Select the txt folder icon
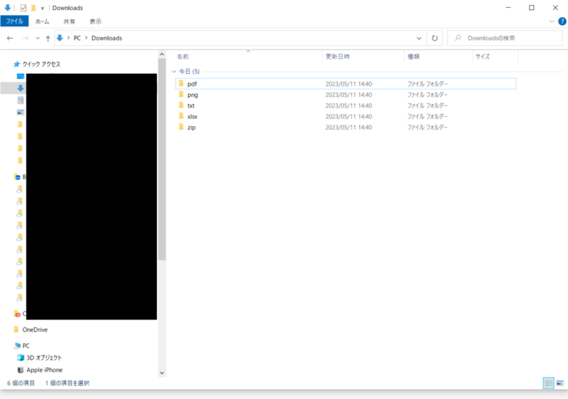Screen dimensions: 568x399 (182, 106)
